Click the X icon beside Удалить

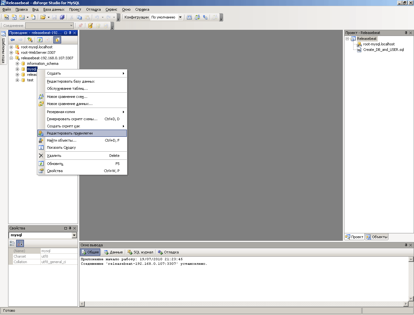click(x=41, y=156)
